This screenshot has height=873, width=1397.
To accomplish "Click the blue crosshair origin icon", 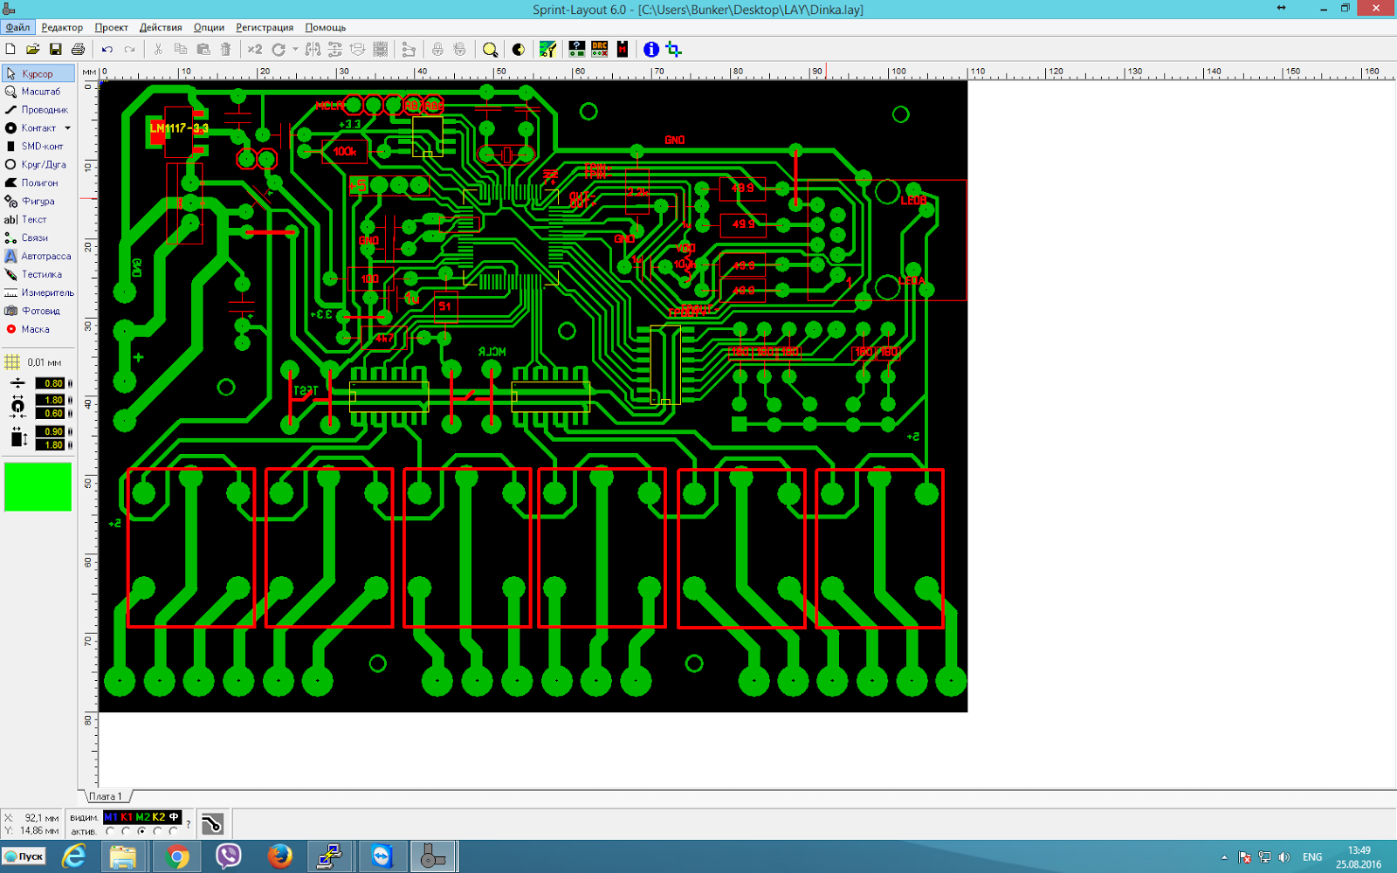I will click(x=673, y=50).
